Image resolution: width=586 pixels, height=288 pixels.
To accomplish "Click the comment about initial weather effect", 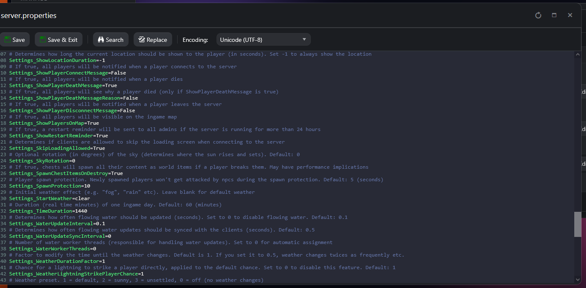I will [x=132, y=192].
